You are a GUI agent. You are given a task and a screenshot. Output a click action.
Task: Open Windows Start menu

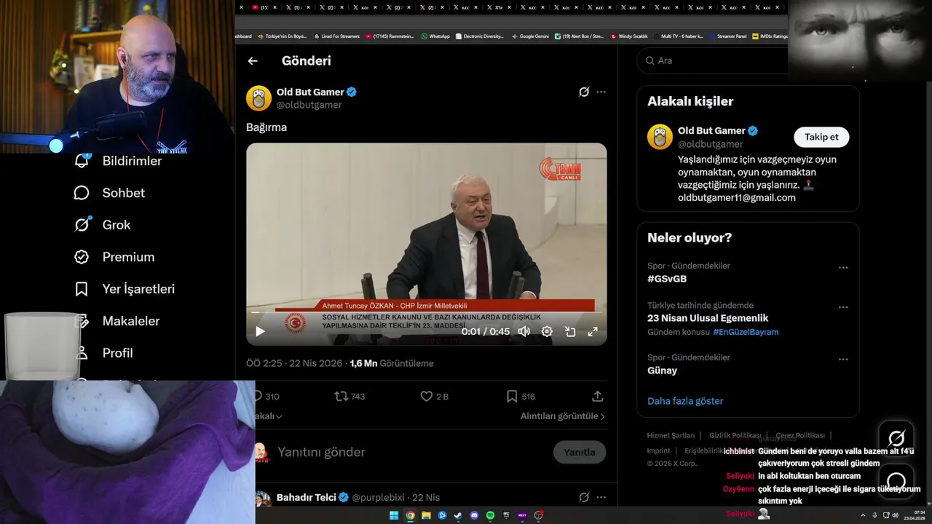pos(394,515)
